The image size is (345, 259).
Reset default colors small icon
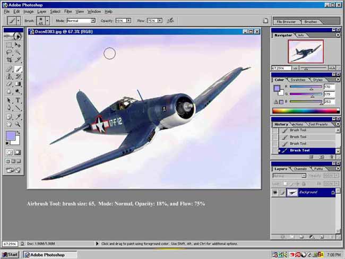coord(7,143)
